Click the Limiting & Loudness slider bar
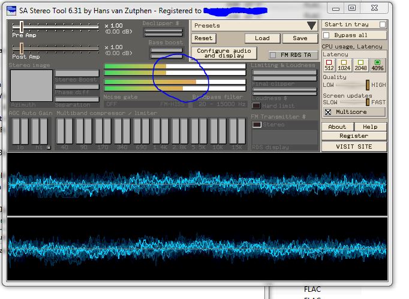The width and height of the screenshot is (409, 299). click(285, 75)
